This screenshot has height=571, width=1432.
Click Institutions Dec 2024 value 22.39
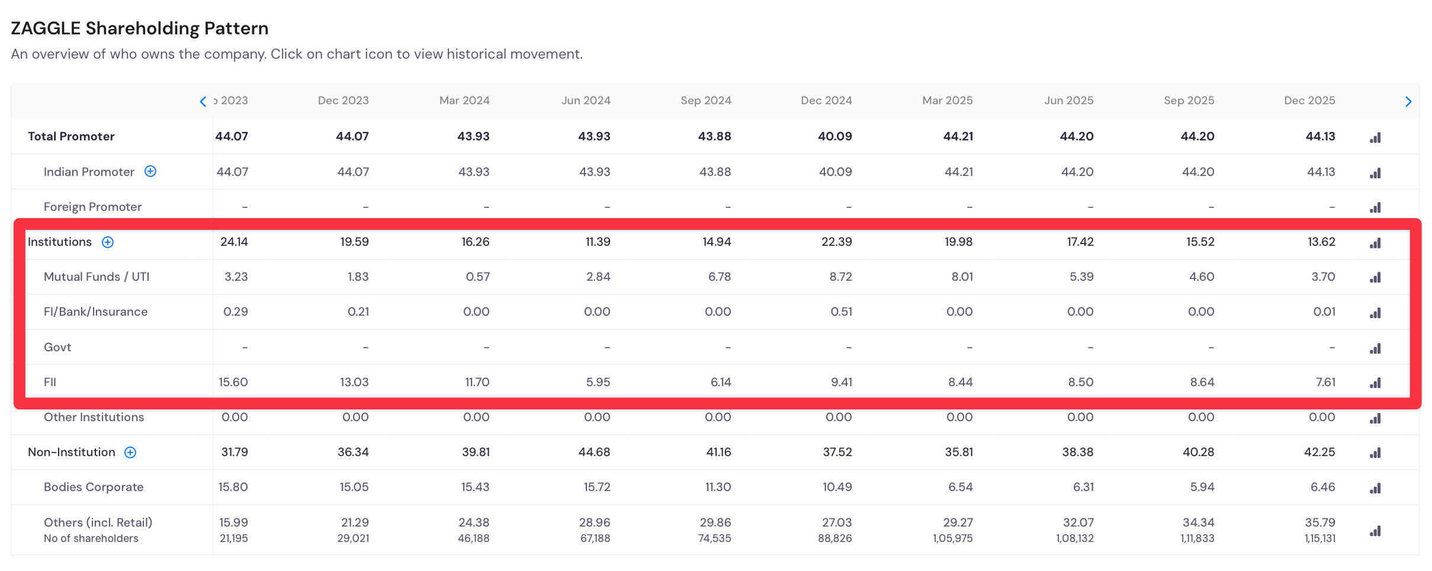point(837,242)
